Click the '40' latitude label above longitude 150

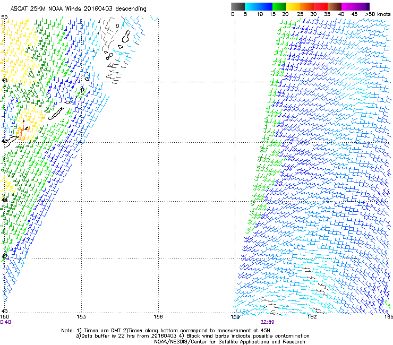[4, 311]
